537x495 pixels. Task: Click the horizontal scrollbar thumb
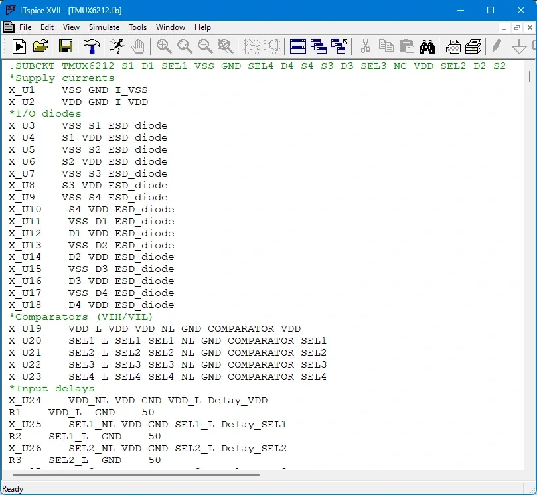[x=136, y=475]
